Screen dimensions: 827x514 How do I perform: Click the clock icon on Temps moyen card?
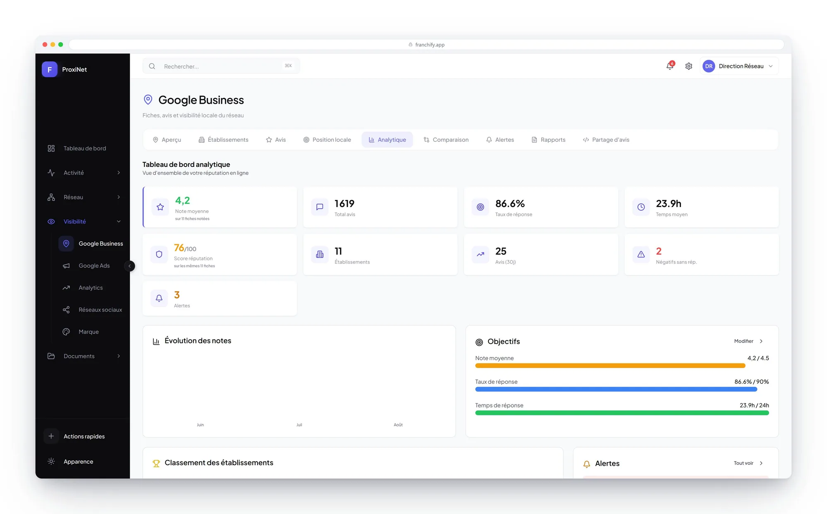[x=641, y=207]
